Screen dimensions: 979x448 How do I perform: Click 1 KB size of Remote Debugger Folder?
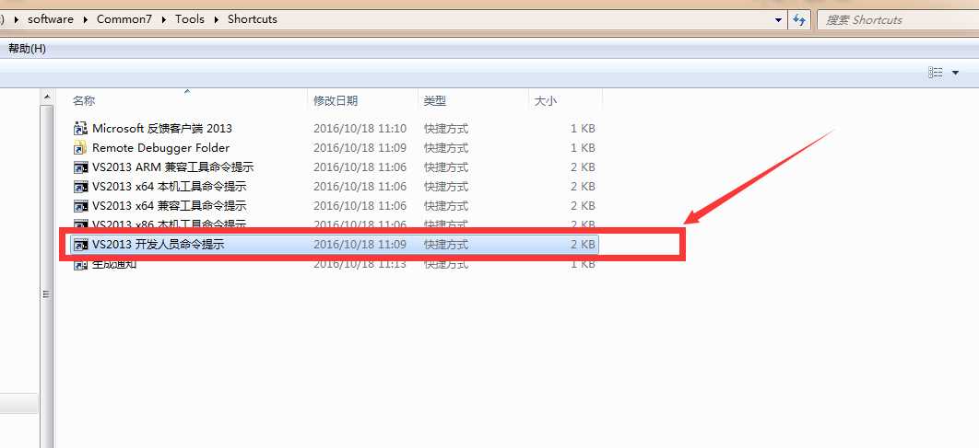pyautogui.click(x=583, y=148)
